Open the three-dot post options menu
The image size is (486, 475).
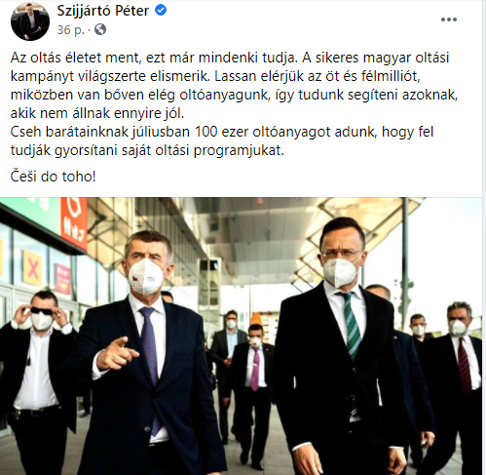click(x=449, y=20)
